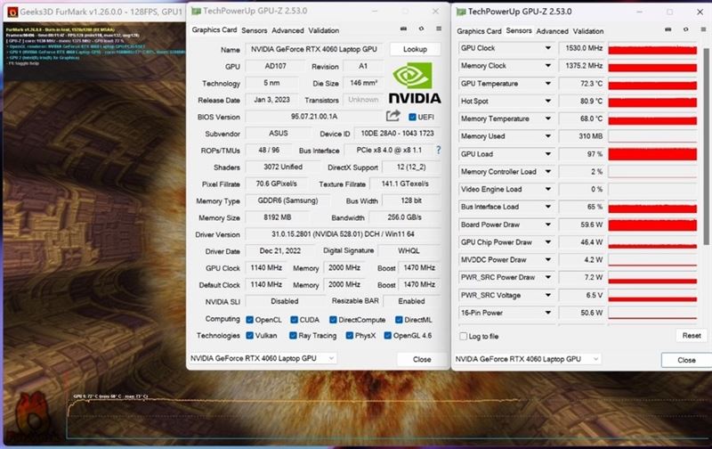Click screenshot camera icon in Sensors window
712x449 pixels.
(668, 29)
